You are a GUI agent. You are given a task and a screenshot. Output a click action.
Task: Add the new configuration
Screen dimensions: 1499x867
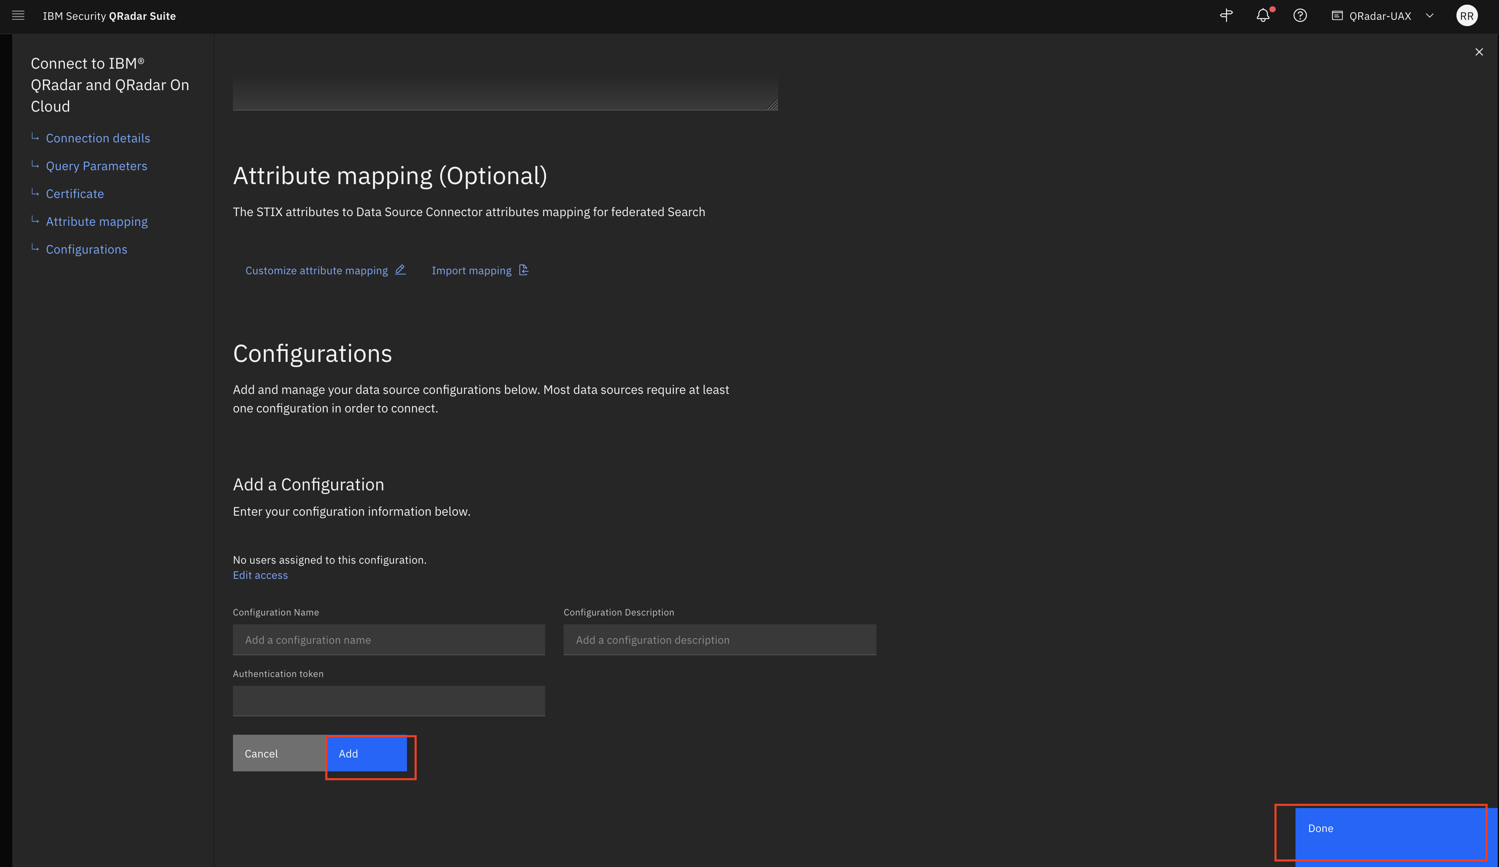point(367,753)
